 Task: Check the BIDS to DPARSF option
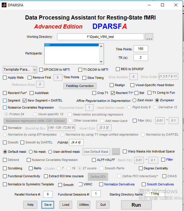pos(118,69)
